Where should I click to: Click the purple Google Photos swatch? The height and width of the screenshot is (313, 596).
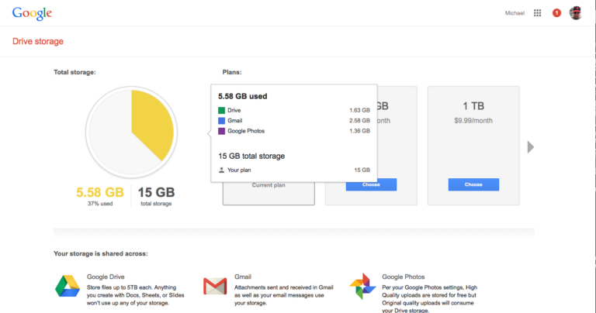pyautogui.click(x=222, y=131)
